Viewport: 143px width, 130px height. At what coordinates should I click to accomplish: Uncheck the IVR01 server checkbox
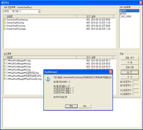pyautogui.click(x=120, y=11)
